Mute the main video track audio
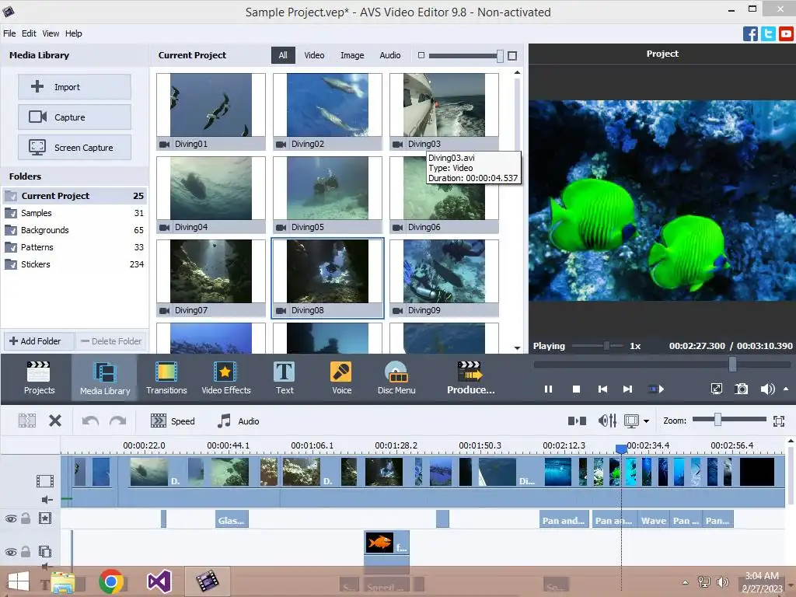This screenshot has width=796, height=597. click(x=47, y=500)
